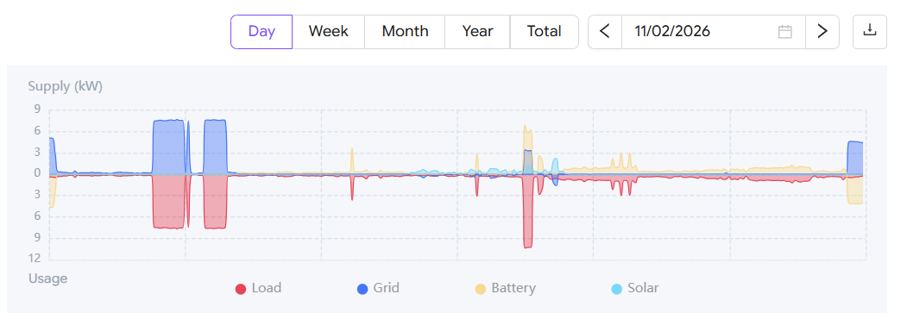This screenshot has width=901, height=313.
Task: Advance to the next day arrow
Action: [x=822, y=32]
